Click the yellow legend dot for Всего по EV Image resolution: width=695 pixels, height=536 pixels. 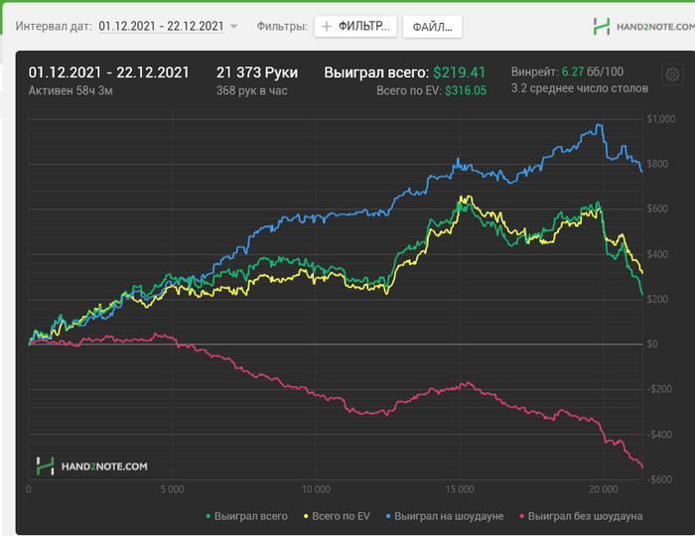click(x=306, y=516)
